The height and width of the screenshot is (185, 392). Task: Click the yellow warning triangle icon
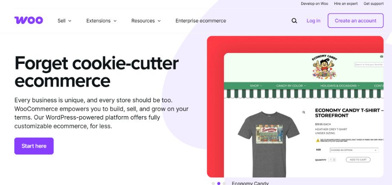click(318, 140)
